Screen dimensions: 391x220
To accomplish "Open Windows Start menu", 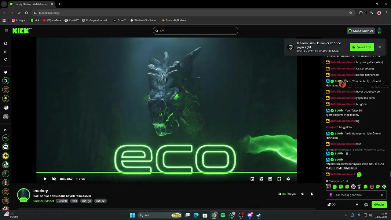I will point(132,215).
